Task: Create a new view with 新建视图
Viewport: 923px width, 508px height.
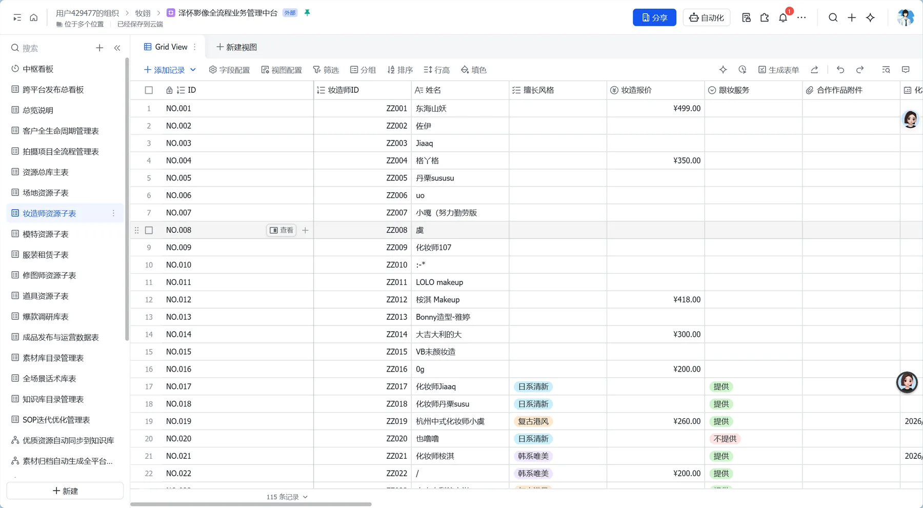Action: coord(237,47)
